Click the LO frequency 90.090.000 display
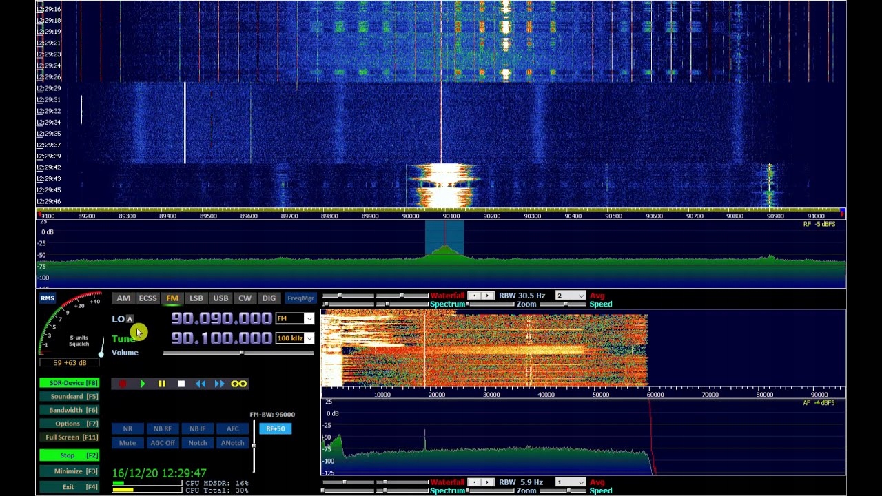Viewport: 882px width, 496px height. point(221,318)
